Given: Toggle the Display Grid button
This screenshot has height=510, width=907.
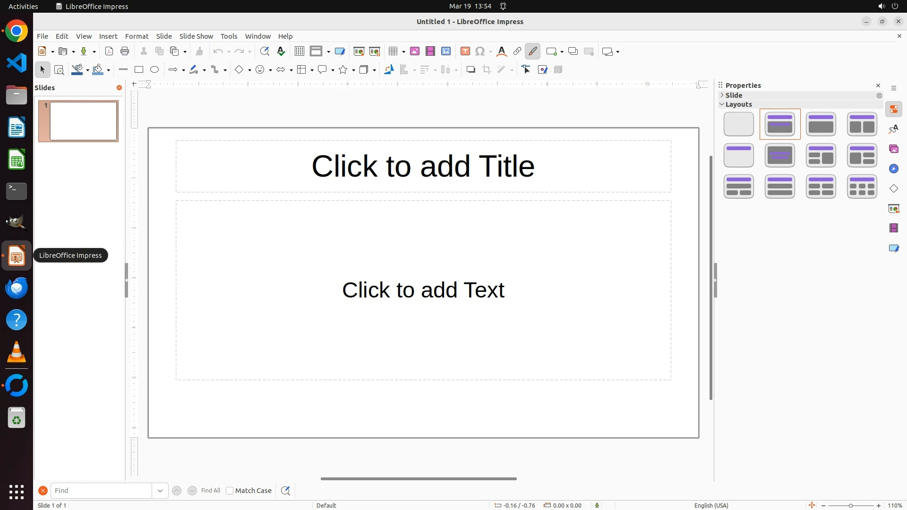Looking at the screenshot, I should 299,51.
